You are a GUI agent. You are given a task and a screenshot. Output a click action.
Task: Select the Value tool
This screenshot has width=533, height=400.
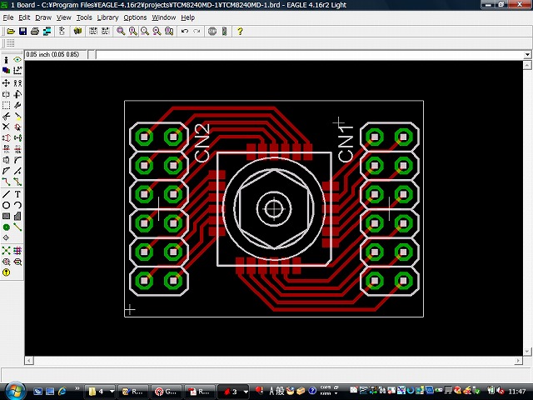coord(17,149)
